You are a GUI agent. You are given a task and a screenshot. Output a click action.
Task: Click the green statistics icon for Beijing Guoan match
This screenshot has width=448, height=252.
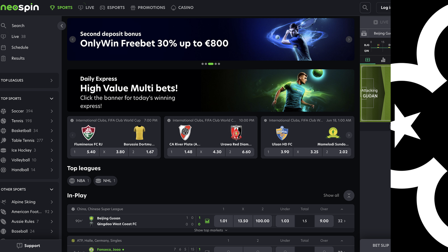[x=207, y=221]
